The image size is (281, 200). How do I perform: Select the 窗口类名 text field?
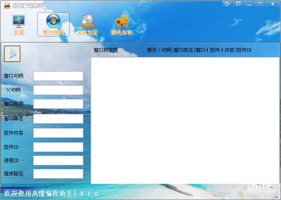pyautogui.click(x=58, y=119)
